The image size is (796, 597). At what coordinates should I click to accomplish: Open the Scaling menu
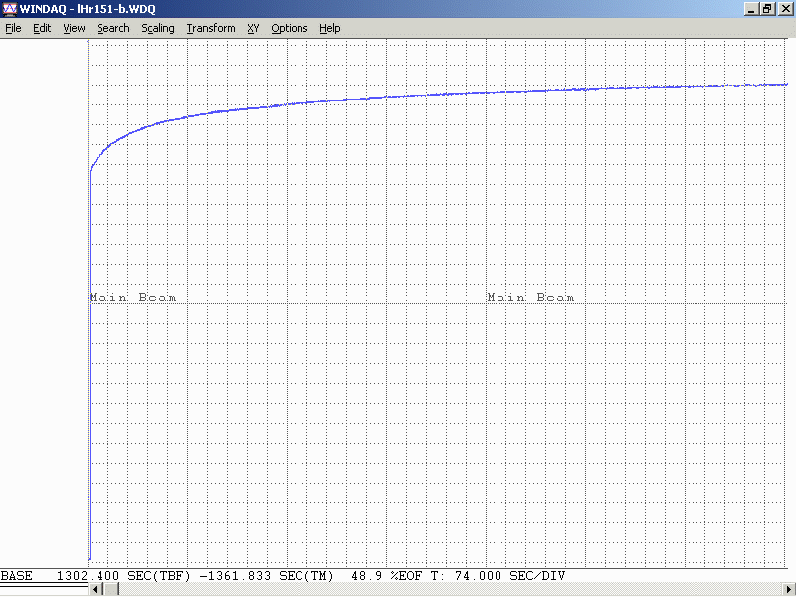tap(158, 28)
